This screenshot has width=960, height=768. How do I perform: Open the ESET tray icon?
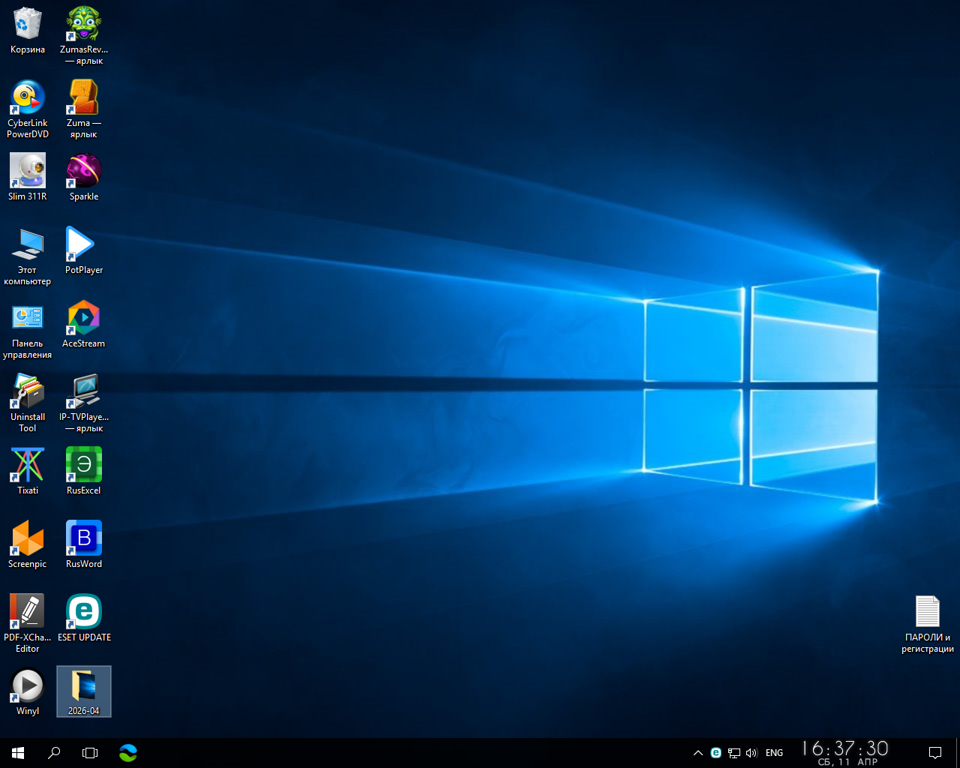point(715,753)
